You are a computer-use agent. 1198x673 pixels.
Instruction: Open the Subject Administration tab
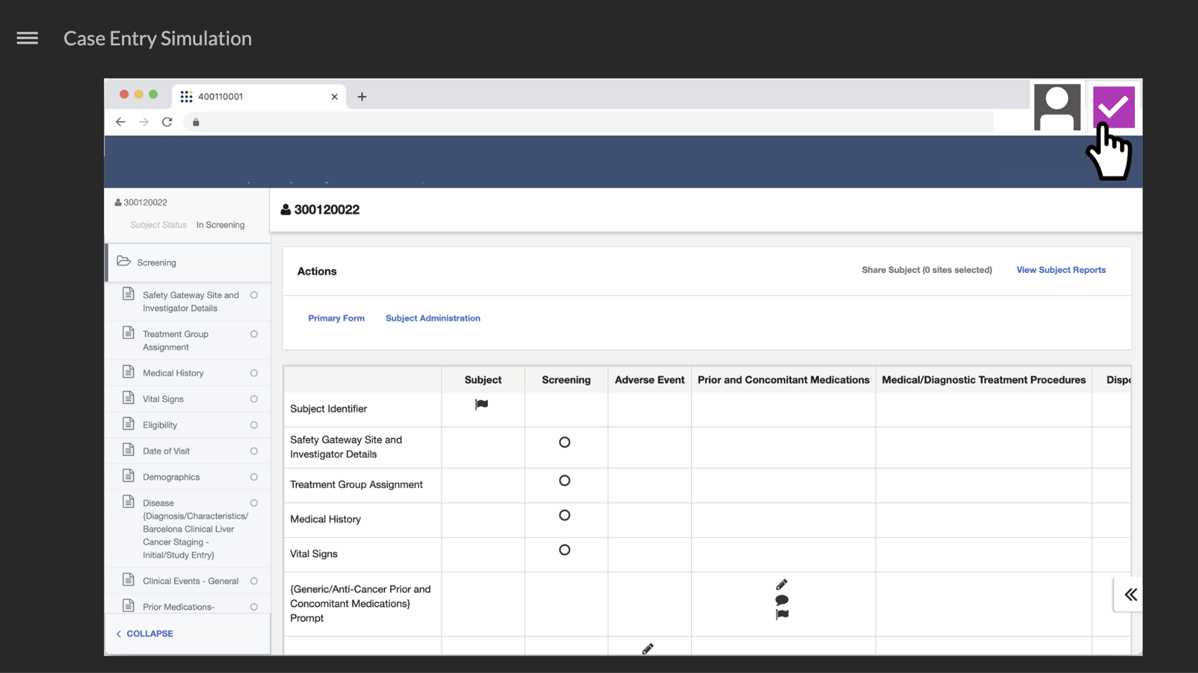tap(433, 318)
